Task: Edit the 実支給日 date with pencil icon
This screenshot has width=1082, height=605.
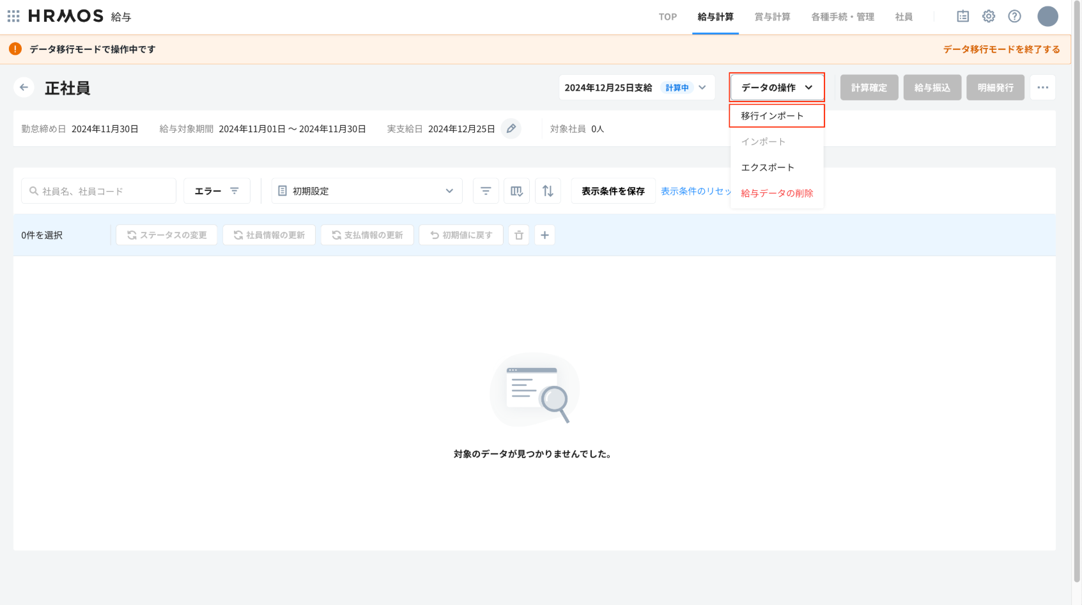Action: coord(511,128)
